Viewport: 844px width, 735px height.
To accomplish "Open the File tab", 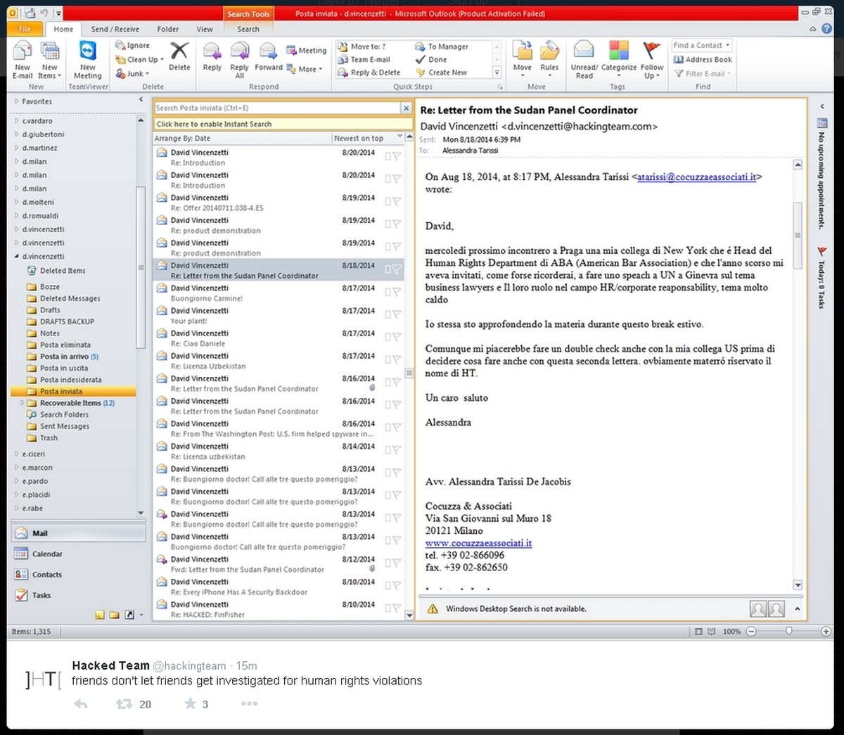I will 25,29.
